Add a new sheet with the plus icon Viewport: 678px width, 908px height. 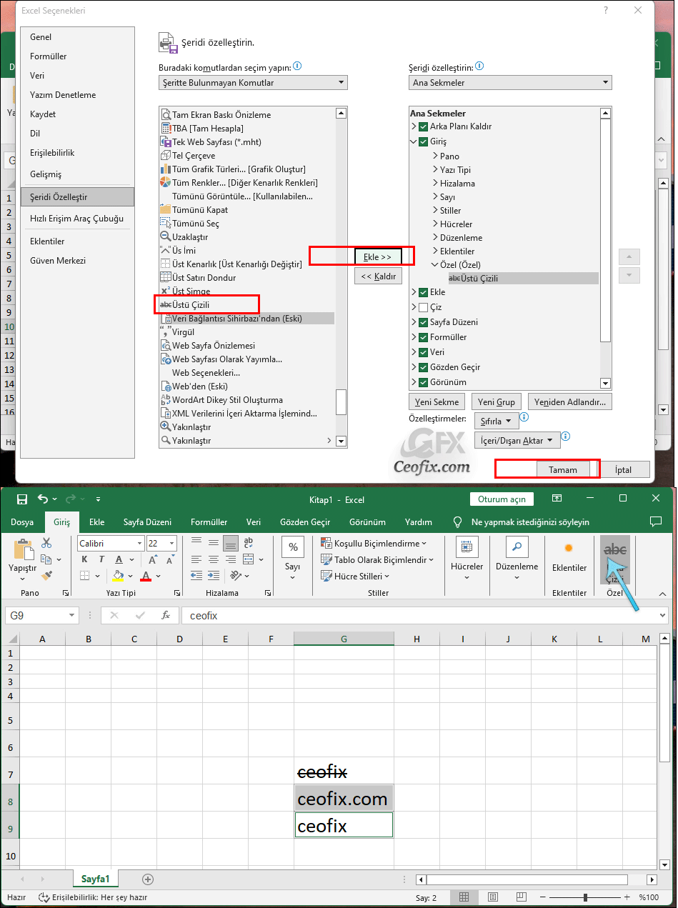[x=148, y=879]
